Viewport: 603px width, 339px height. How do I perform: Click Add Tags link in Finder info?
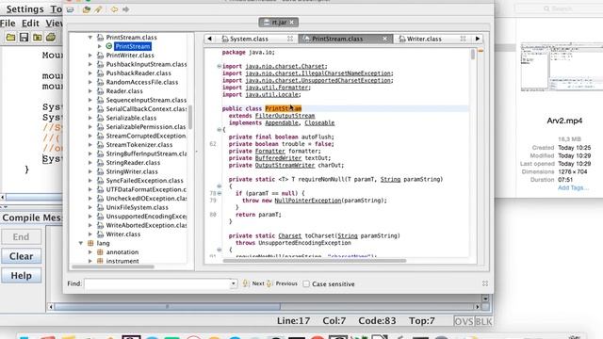(573, 187)
